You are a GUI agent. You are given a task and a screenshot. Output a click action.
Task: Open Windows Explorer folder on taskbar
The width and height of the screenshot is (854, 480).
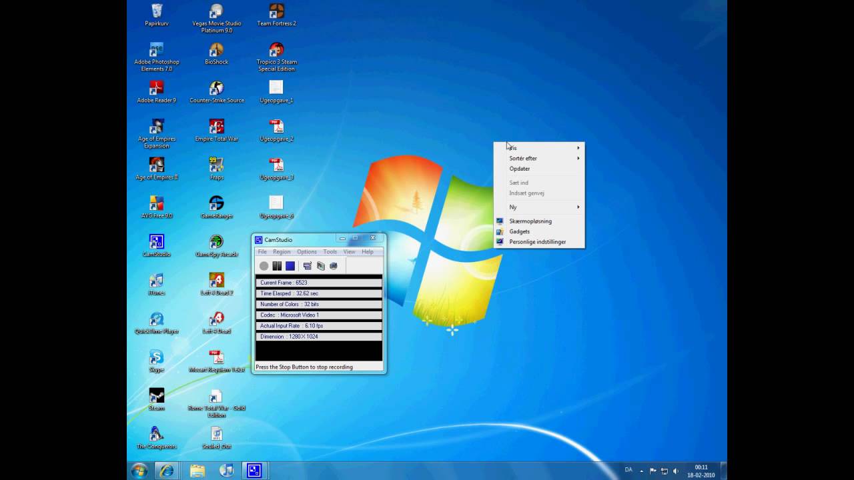197,471
